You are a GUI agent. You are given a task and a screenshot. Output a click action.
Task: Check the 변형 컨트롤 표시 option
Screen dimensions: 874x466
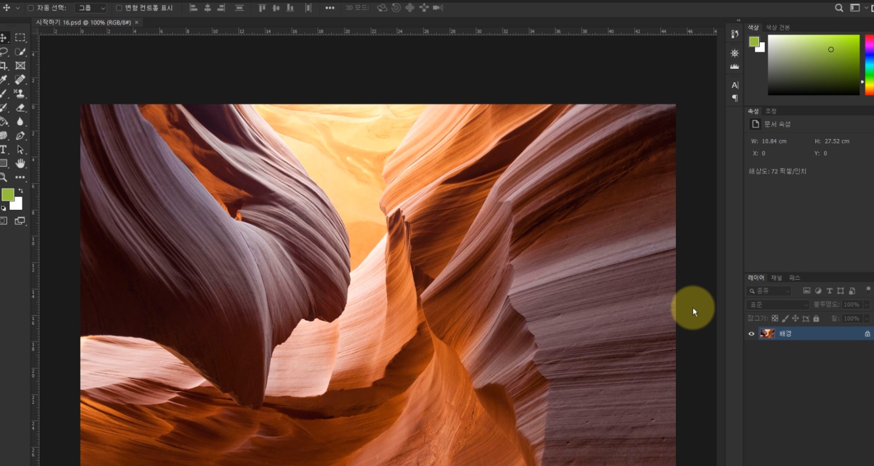coord(119,8)
